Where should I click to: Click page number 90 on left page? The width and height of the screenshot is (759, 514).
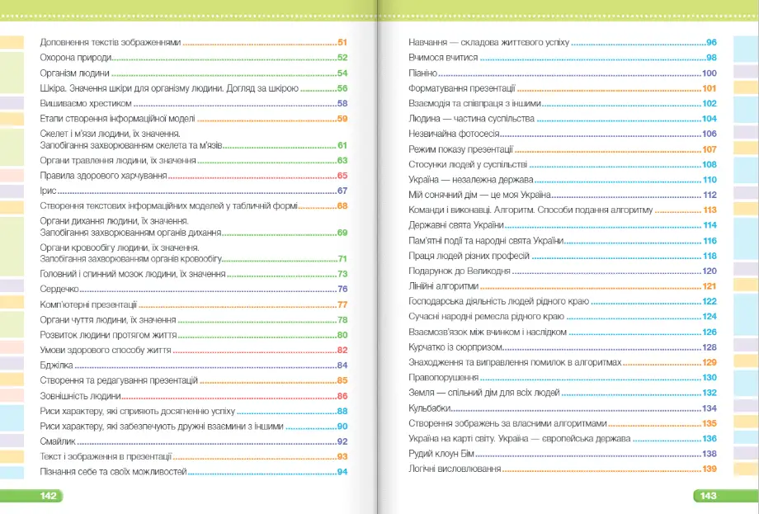click(x=342, y=427)
